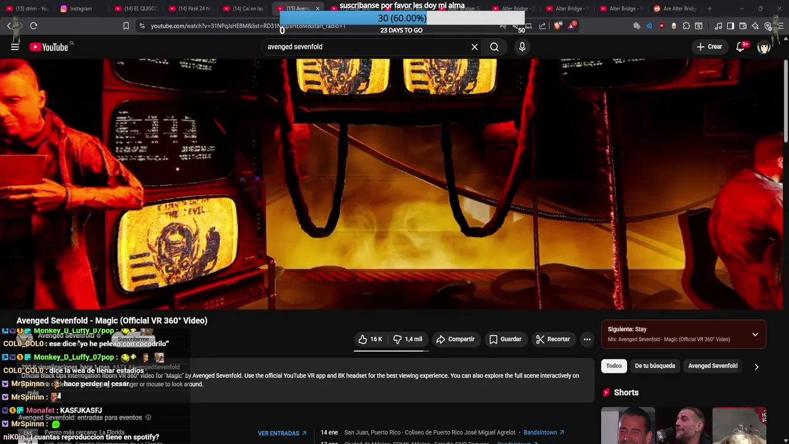Open second Shorts thumbnail
789x444 pixels.
point(683,425)
